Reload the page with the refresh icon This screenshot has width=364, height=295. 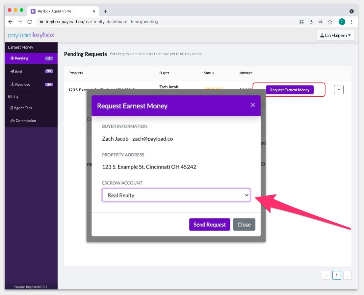pos(30,22)
